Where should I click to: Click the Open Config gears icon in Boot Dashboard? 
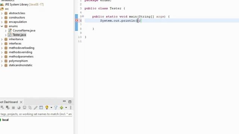pyautogui.click(x=30, y=108)
